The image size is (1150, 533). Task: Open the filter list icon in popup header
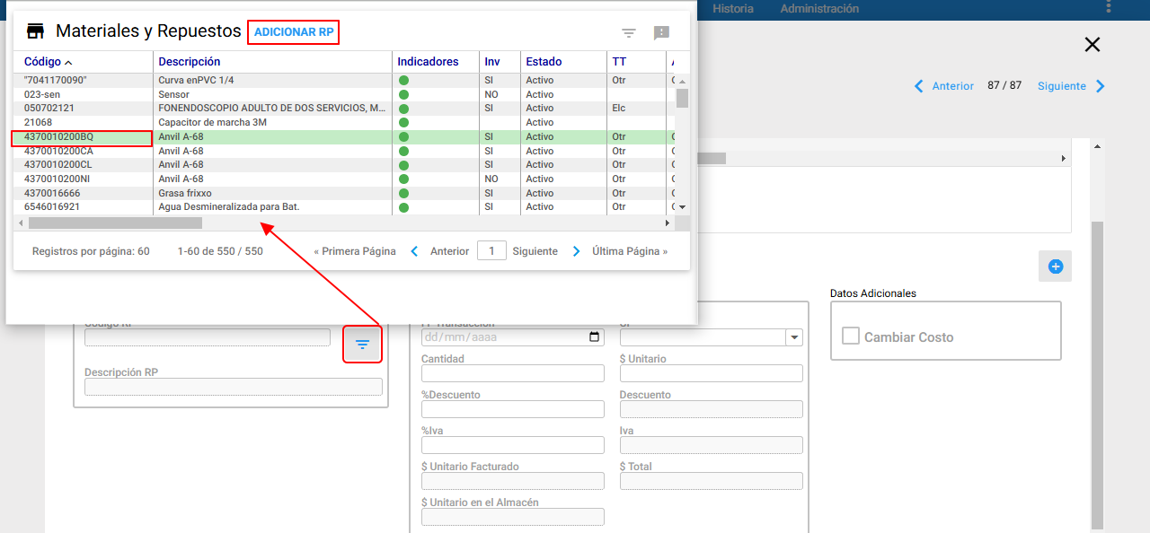629,33
